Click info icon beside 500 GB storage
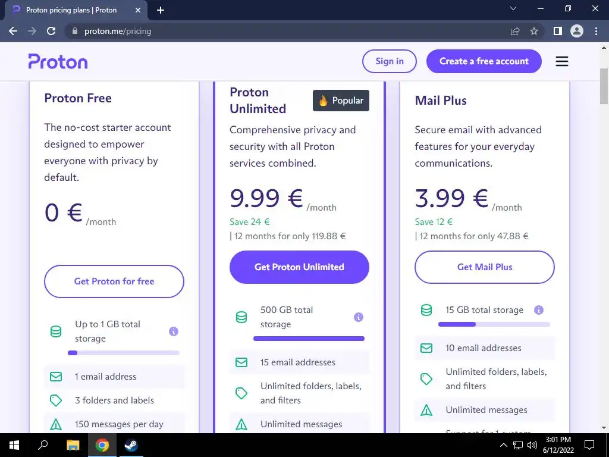The height and width of the screenshot is (457, 609). (x=359, y=317)
